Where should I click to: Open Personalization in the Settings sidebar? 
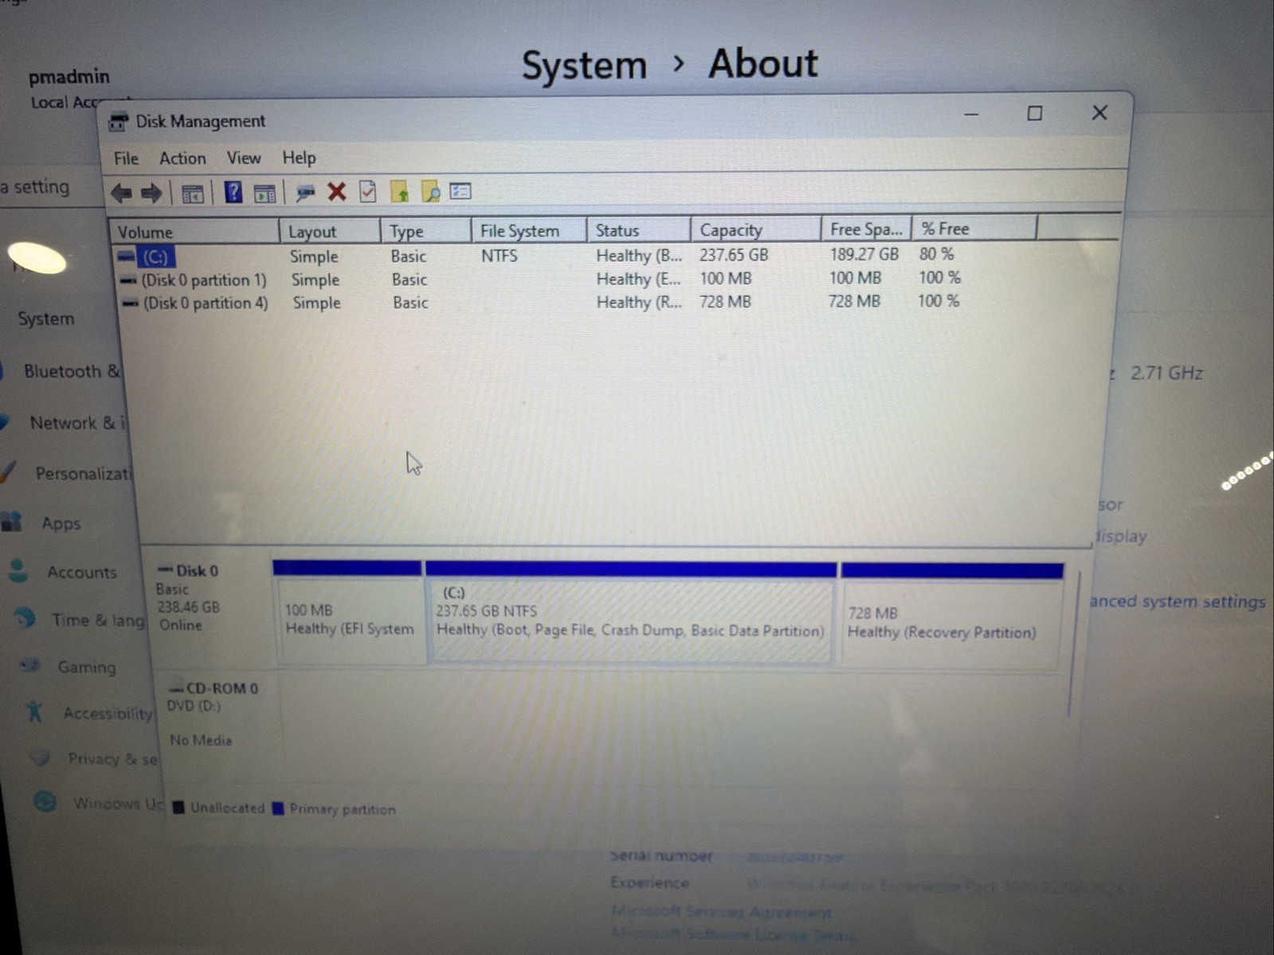[82, 474]
